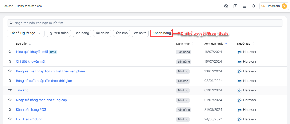
Task: Open Chi tiết khuyến mãi report
Action: (x=31, y=62)
